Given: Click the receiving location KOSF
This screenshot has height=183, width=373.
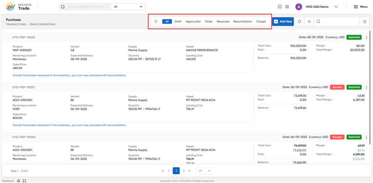Looking at the screenshot, I should pos(16,109).
